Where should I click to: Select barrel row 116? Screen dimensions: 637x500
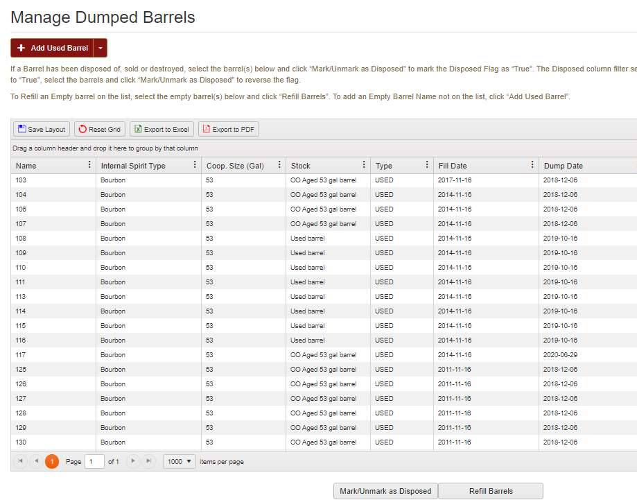(x=324, y=340)
